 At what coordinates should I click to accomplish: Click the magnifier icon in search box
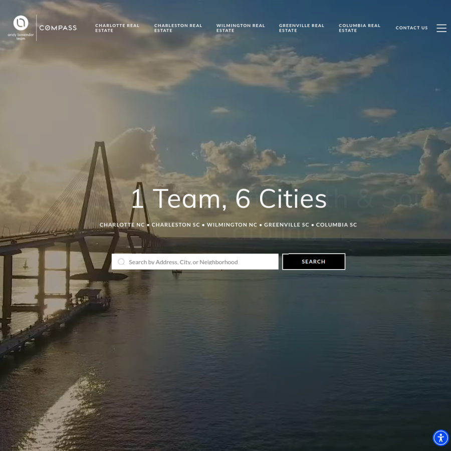[x=121, y=262]
